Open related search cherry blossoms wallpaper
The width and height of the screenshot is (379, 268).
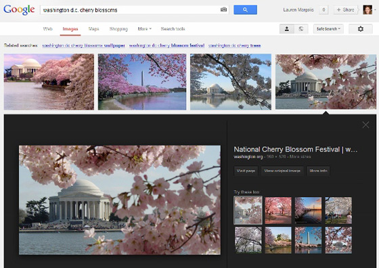tap(83, 45)
